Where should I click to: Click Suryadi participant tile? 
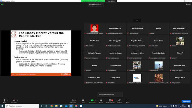tap(94, 65)
